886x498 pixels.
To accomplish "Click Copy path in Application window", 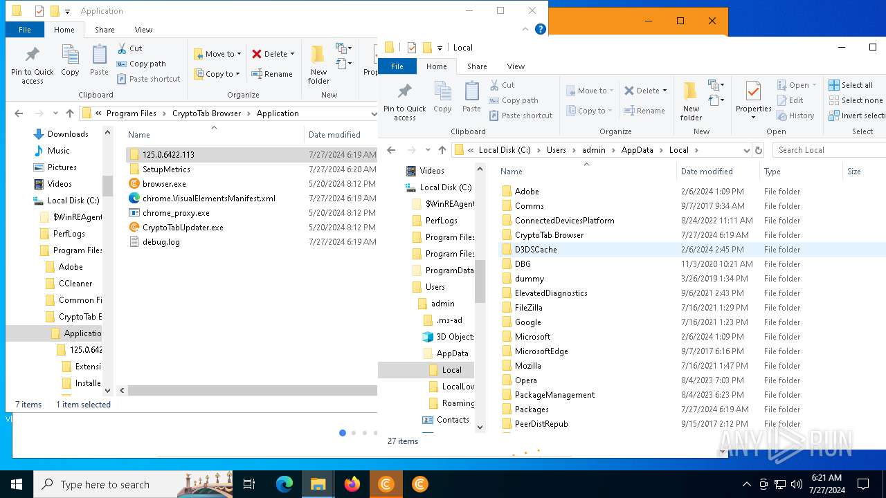I will tap(141, 64).
